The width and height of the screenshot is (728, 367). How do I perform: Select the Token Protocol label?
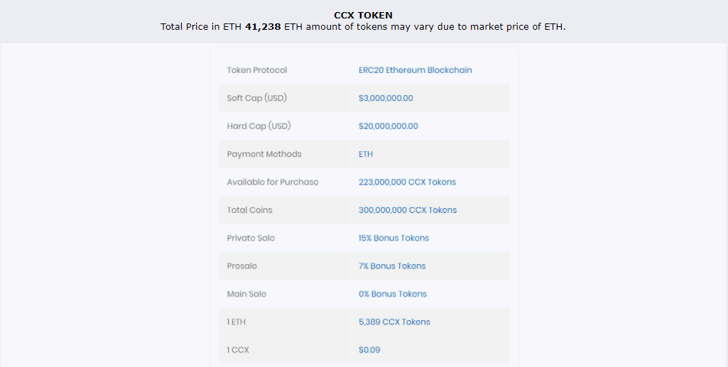(x=256, y=70)
